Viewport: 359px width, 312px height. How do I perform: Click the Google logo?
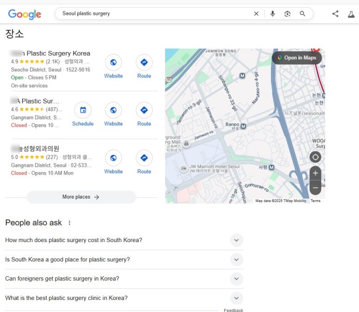(x=25, y=14)
